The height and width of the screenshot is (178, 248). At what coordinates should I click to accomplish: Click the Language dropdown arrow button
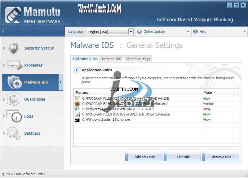131,32
